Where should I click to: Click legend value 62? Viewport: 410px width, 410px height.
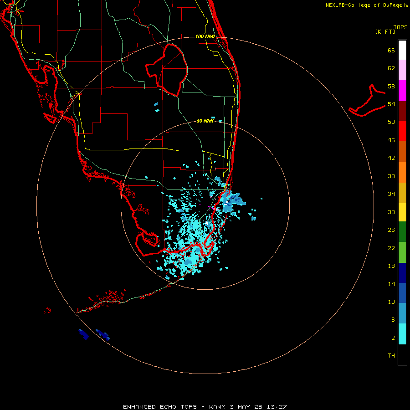coord(391,68)
